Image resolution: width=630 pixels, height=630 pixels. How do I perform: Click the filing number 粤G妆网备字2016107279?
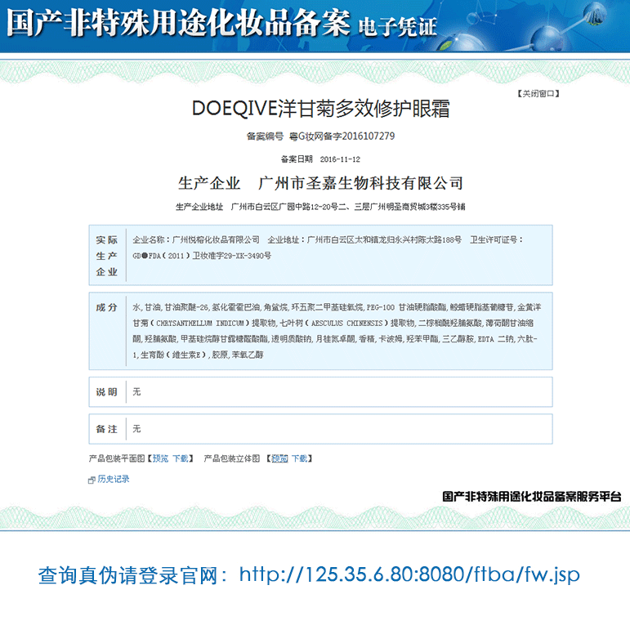click(x=342, y=136)
